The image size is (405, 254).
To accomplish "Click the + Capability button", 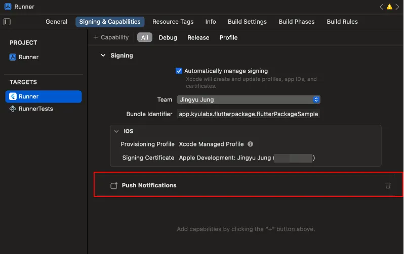I will coord(111,37).
